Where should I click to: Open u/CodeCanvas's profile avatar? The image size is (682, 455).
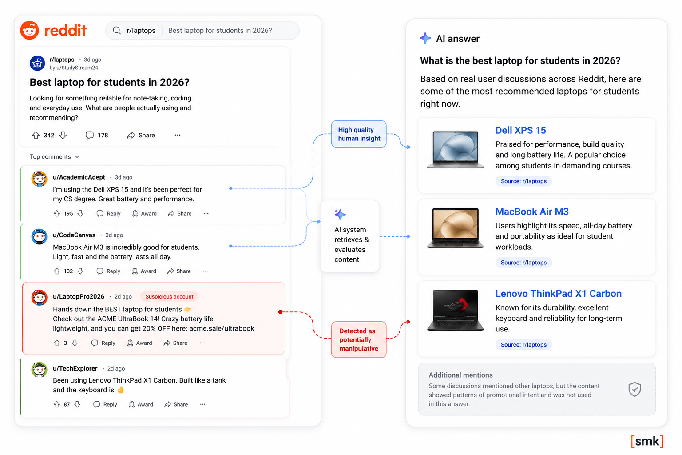coord(39,236)
